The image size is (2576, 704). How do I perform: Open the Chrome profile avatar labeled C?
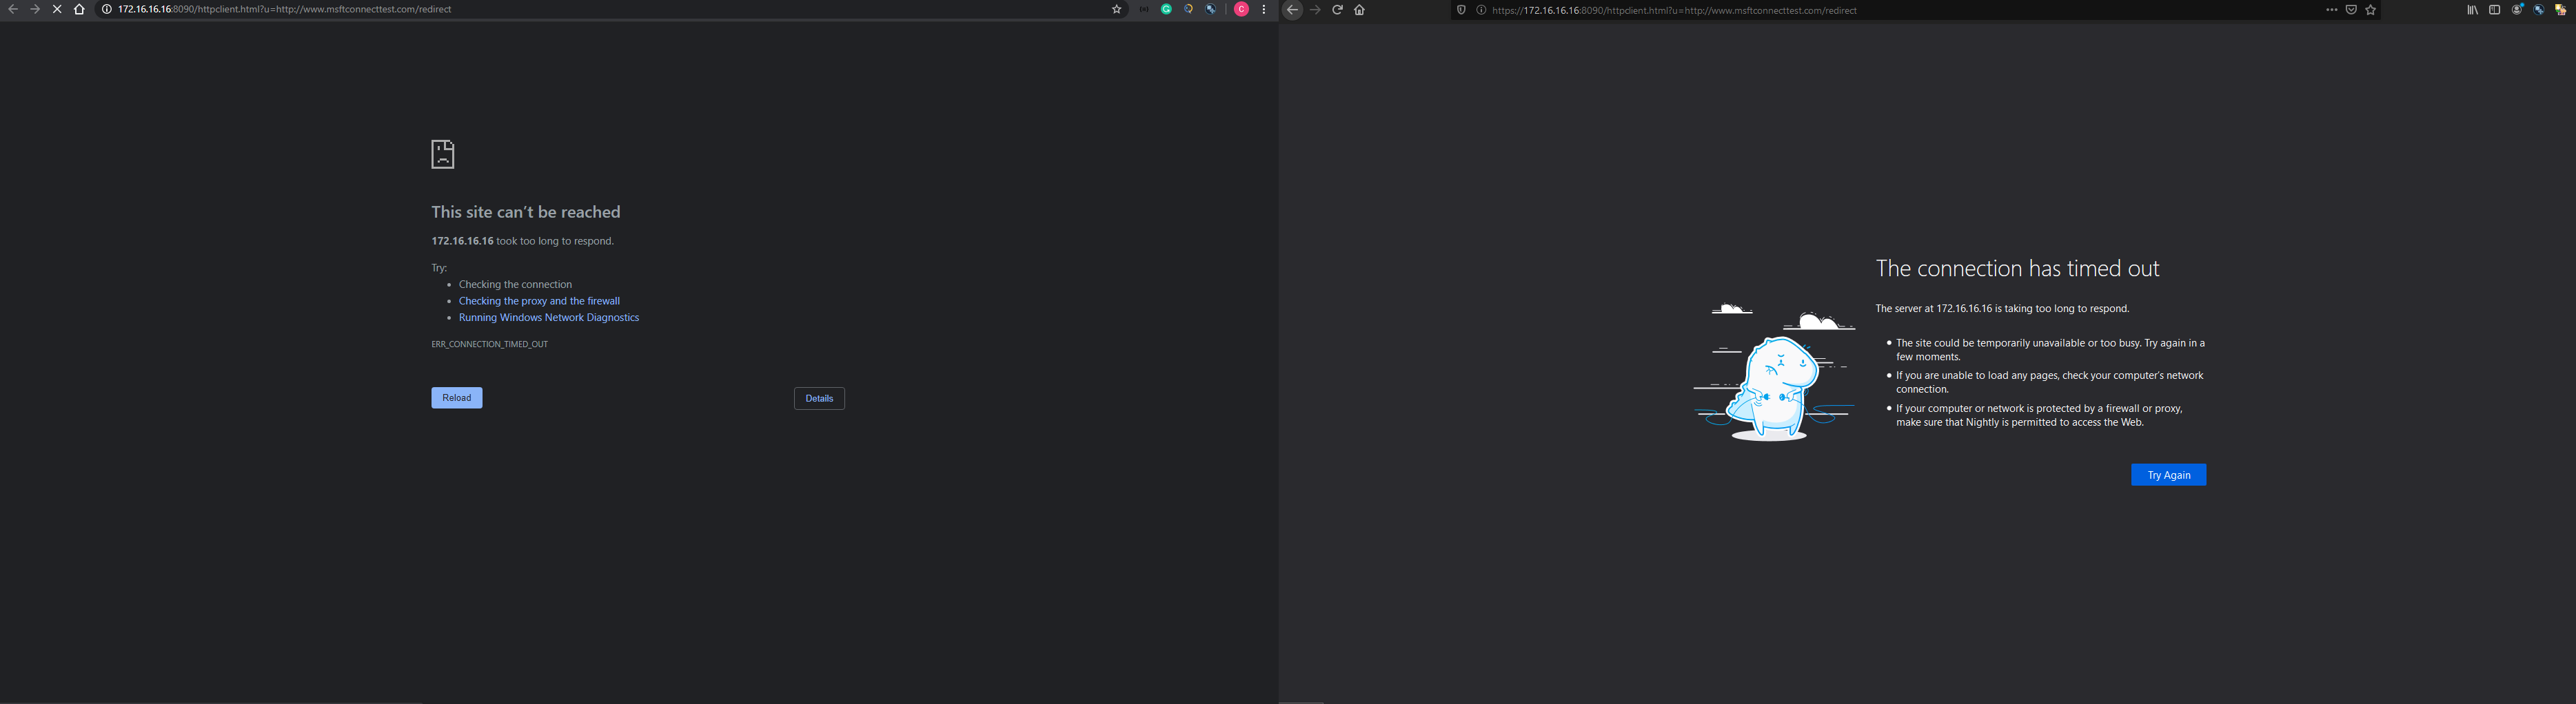point(1241,9)
